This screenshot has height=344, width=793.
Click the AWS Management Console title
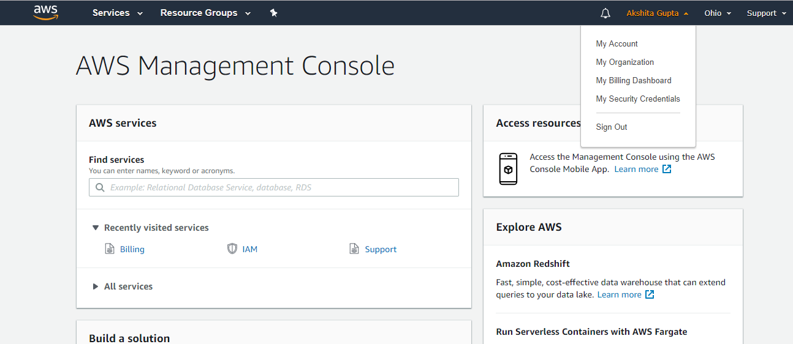pos(235,65)
